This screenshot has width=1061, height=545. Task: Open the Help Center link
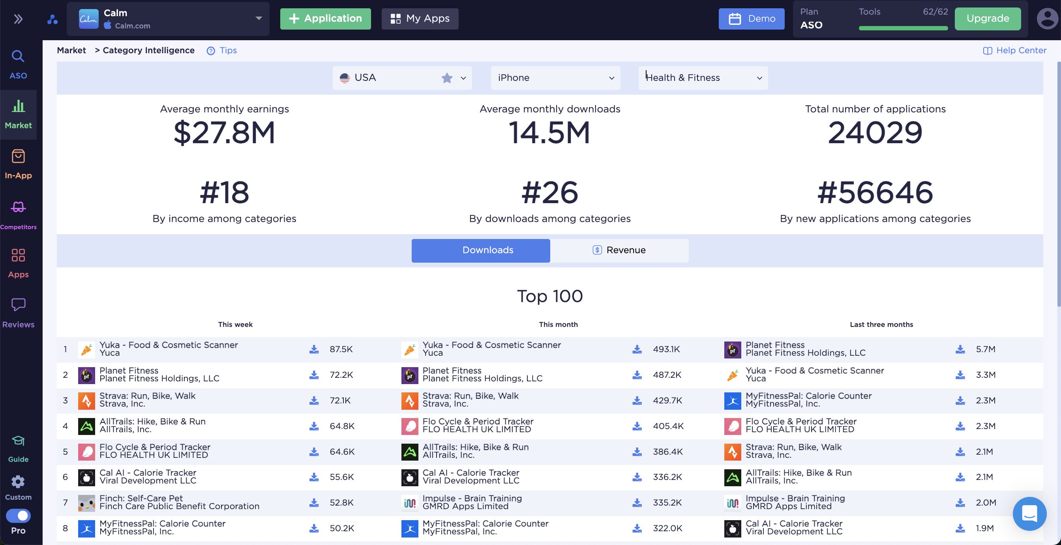(1014, 50)
